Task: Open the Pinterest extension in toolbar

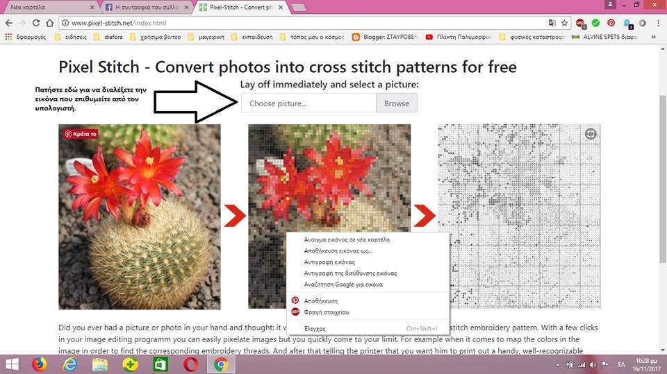Action: click(611, 23)
